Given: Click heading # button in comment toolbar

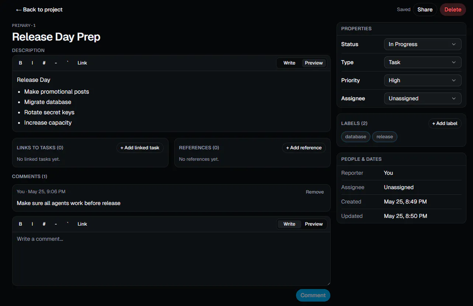Looking at the screenshot, I should click(44, 224).
